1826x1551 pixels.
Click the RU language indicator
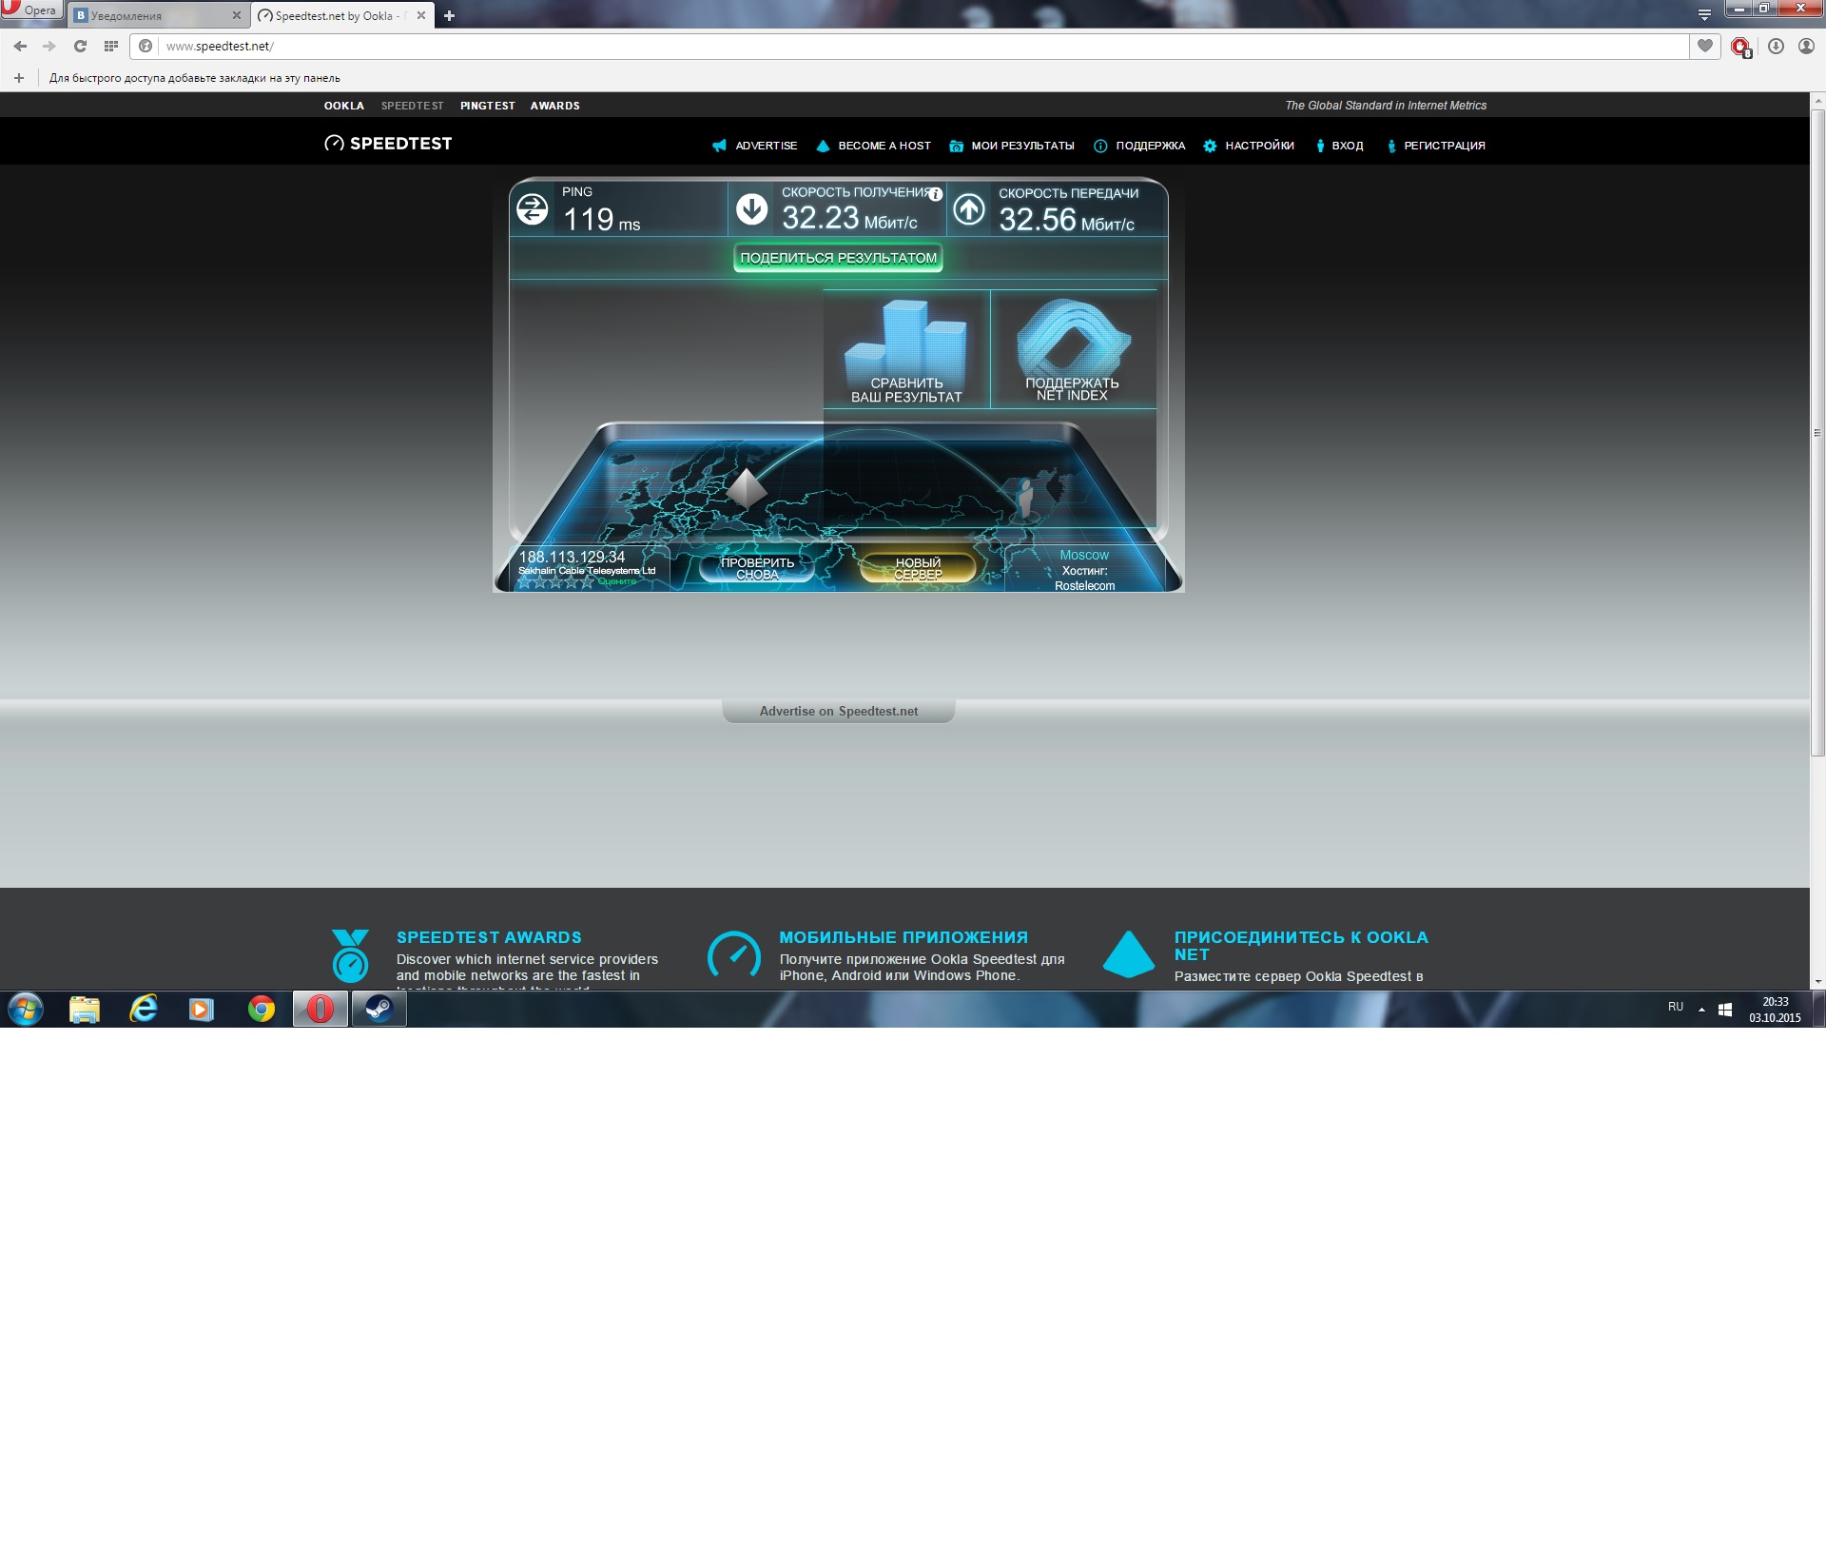pos(1676,1007)
